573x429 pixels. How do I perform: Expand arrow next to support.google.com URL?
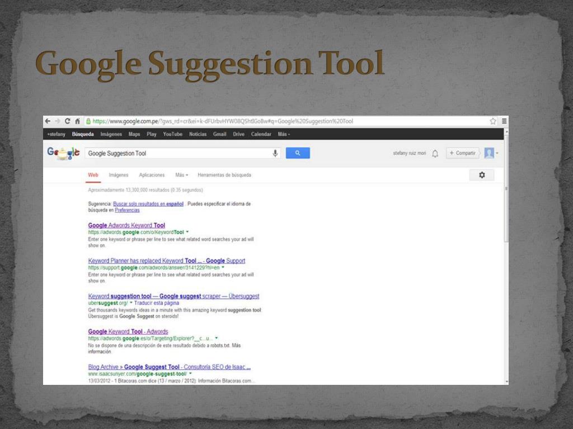(x=223, y=268)
